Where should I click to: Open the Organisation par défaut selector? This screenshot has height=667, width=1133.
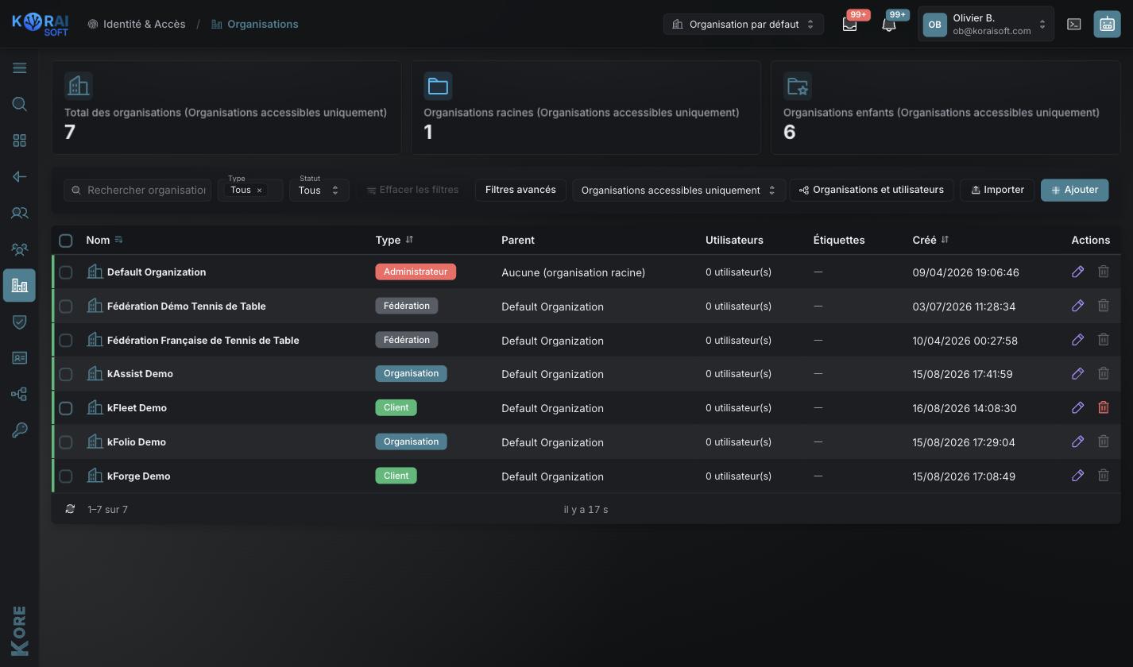(744, 24)
